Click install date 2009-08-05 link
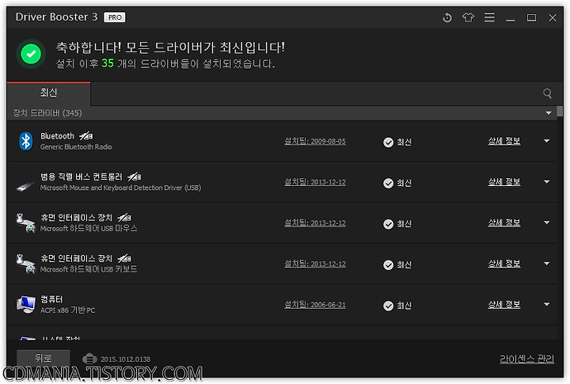This screenshot has height=384, width=570. [x=315, y=141]
